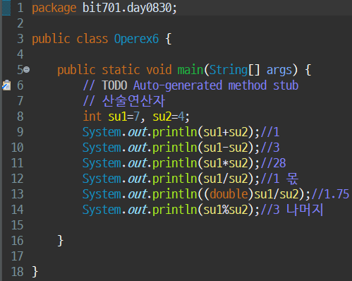
Task: Click the su1-su2 expression
Action: coord(226,148)
